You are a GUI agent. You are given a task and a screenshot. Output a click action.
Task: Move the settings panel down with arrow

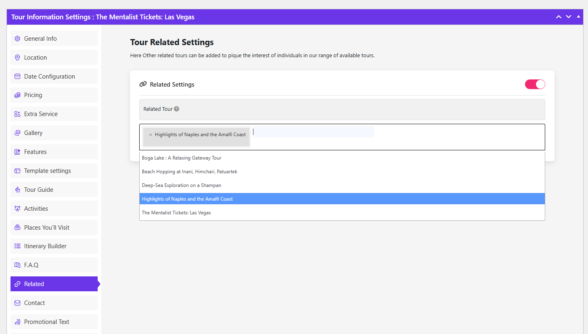click(x=568, y=17)
